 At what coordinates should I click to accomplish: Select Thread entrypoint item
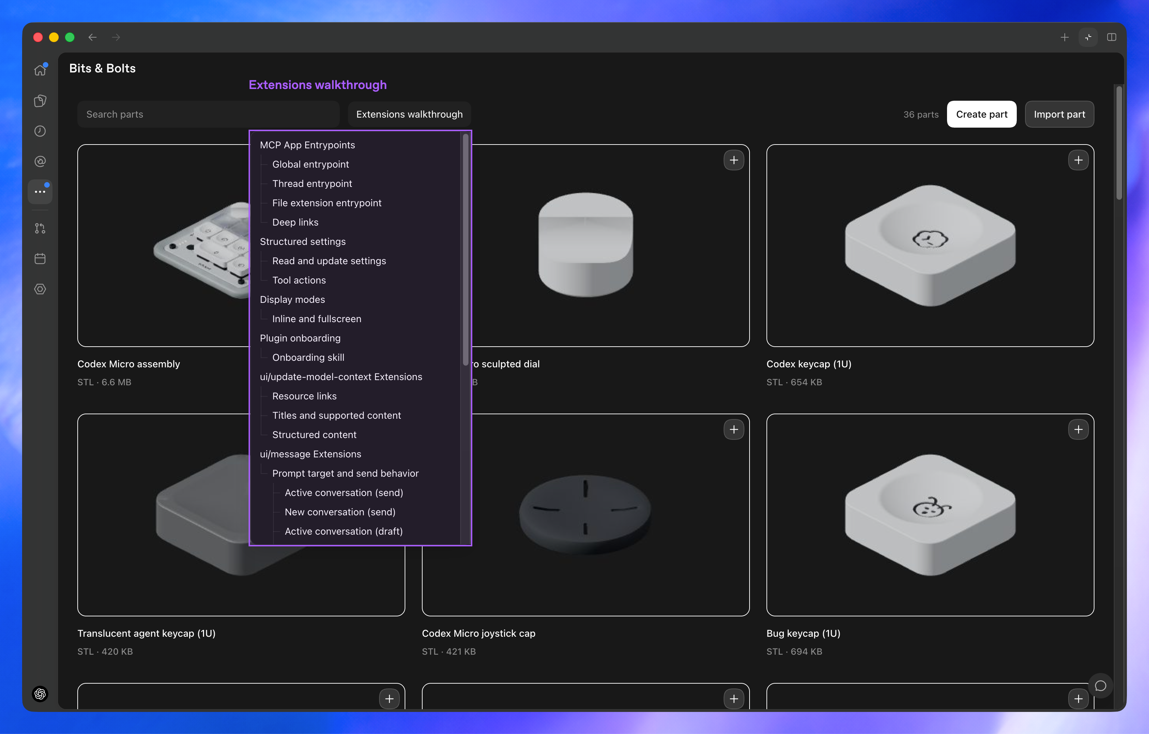coord(312,183)
